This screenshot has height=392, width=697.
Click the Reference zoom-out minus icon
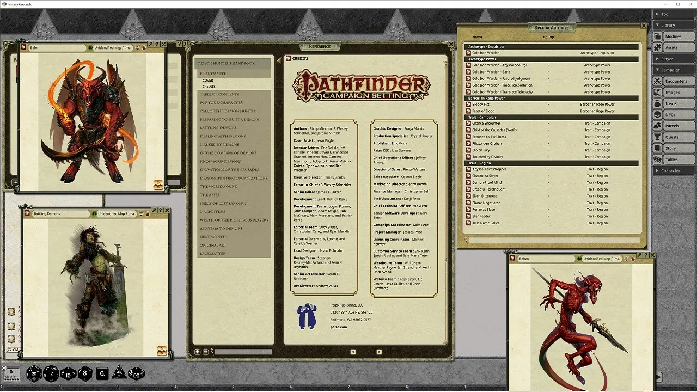tap(205, 352)
